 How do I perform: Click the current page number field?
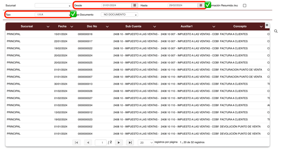101,143
